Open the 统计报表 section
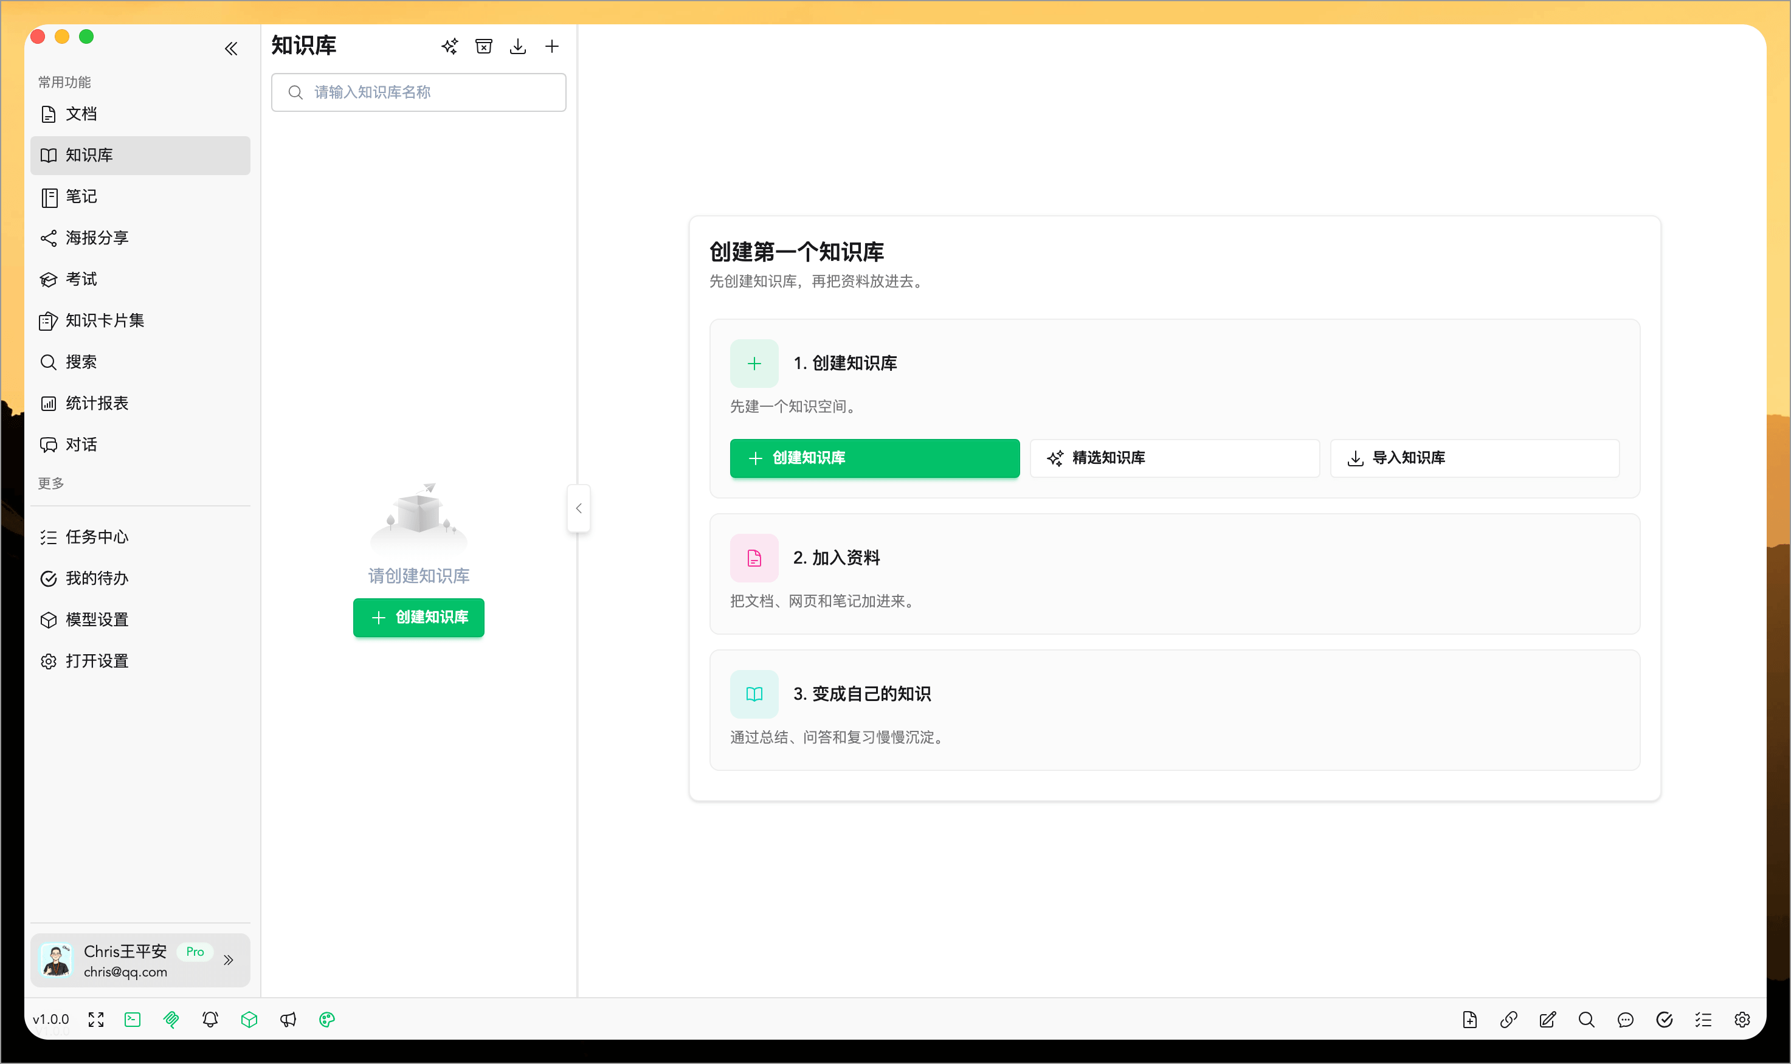Screen dimensions: 1791x1064 point(96,402)
